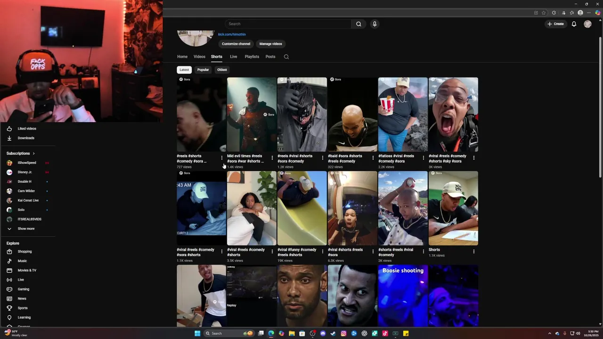Click the Manage videos button
Screen dimensions: 603x339
[x=271, y=44]
